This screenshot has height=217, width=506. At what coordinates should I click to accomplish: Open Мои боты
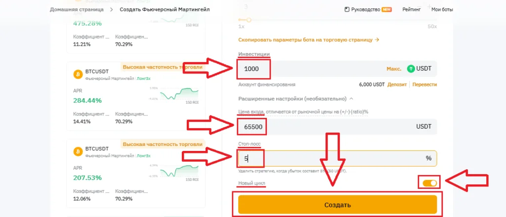[x=442, y=9]
